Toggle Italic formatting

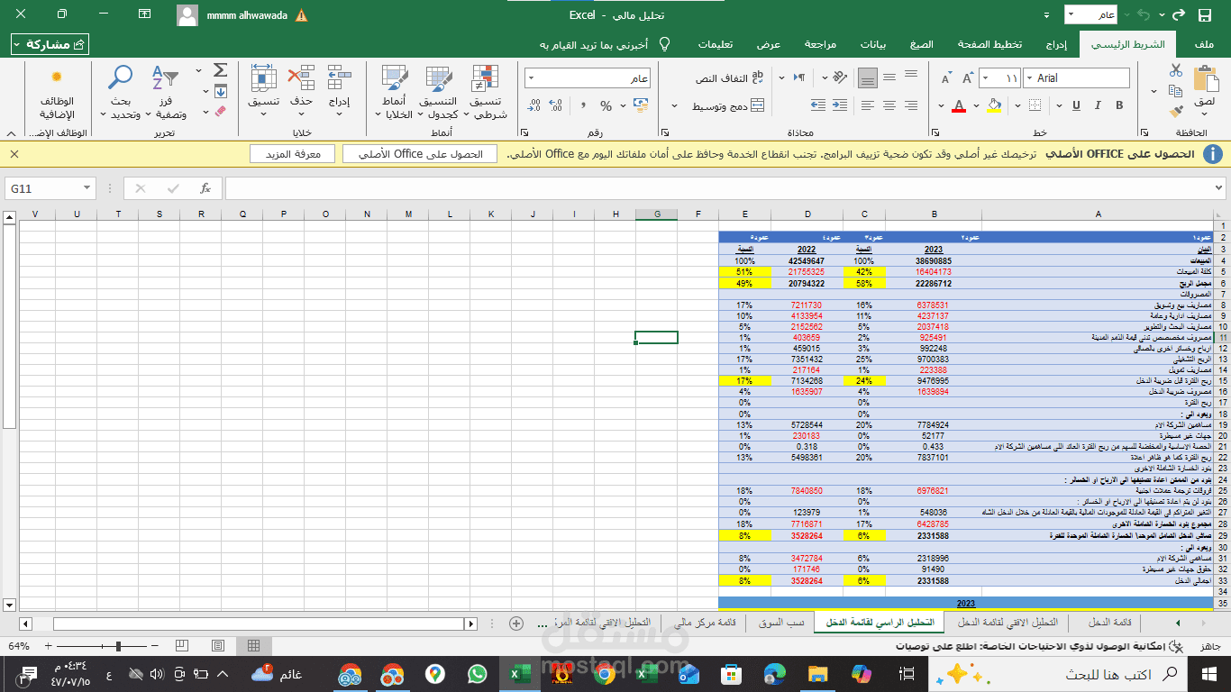[x=1098, y=105]
